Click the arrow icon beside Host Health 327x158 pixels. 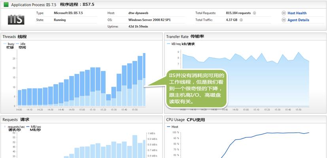[x=284, y=13]
